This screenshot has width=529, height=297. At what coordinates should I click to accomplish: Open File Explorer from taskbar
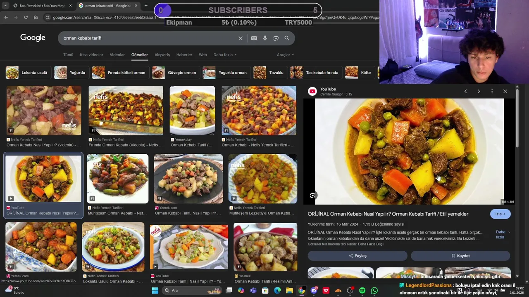click(290, 290)
